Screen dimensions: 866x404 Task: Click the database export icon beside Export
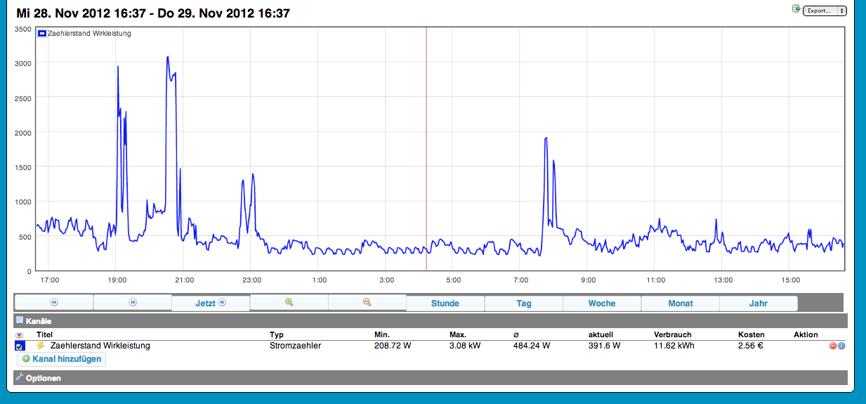pyautogui.click(x=796, y=9)
